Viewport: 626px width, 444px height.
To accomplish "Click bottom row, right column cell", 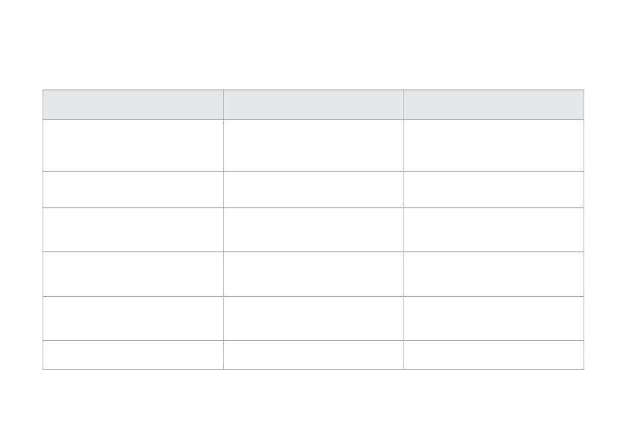I will (493, 355).
